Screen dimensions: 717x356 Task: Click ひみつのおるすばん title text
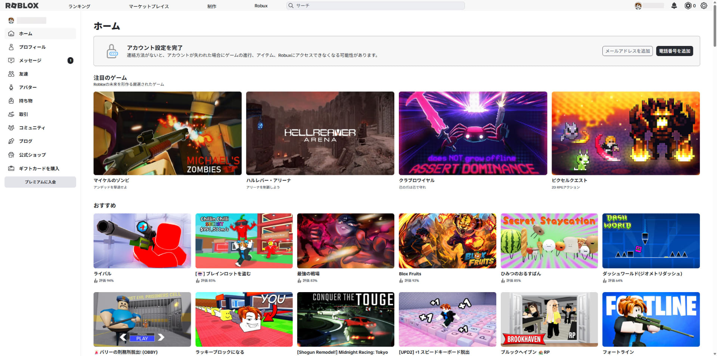point(521,274)
